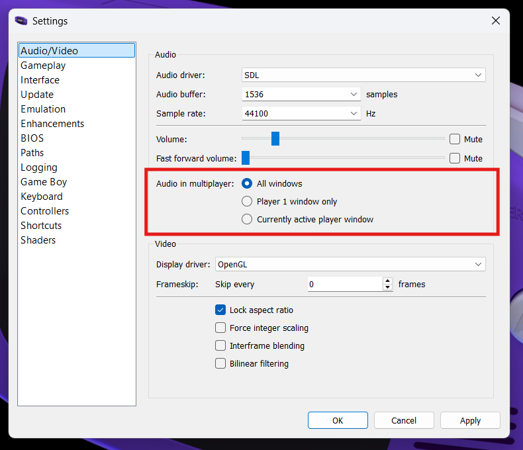Click the Audio buffer value 1536
Viewport: 523px width, 450px height.
pos(254,95)
